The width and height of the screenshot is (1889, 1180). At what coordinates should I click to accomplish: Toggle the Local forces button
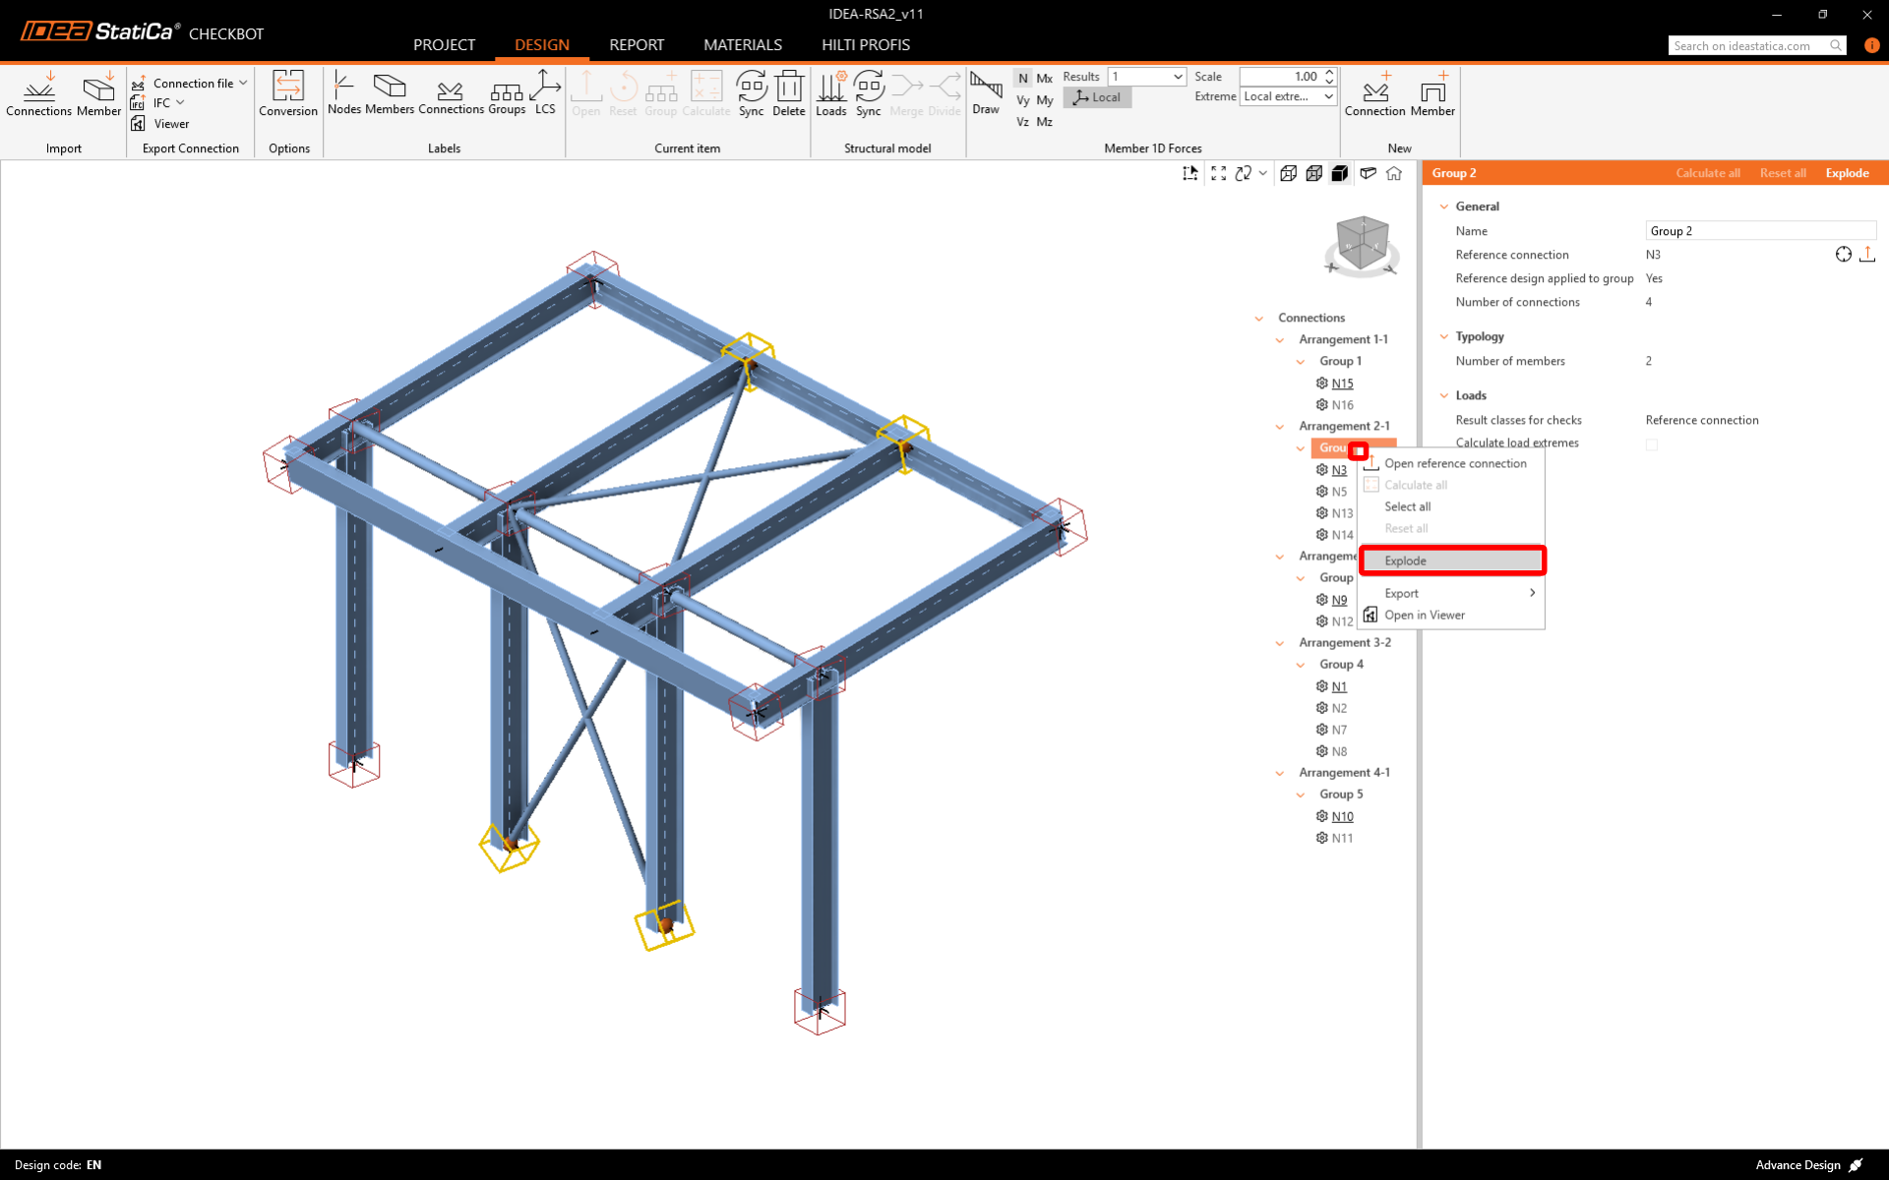(x=1097, y=97)
